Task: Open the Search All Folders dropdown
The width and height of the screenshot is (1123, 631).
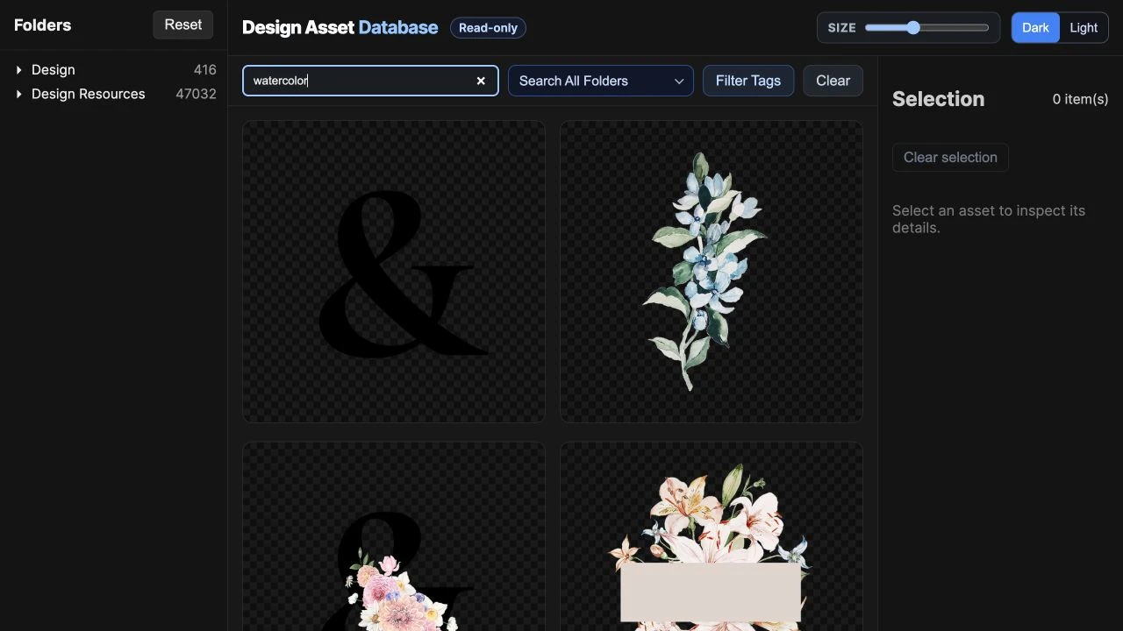Action: point(601,81)
